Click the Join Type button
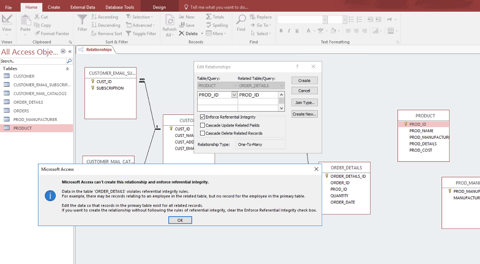 pos(304,103)
